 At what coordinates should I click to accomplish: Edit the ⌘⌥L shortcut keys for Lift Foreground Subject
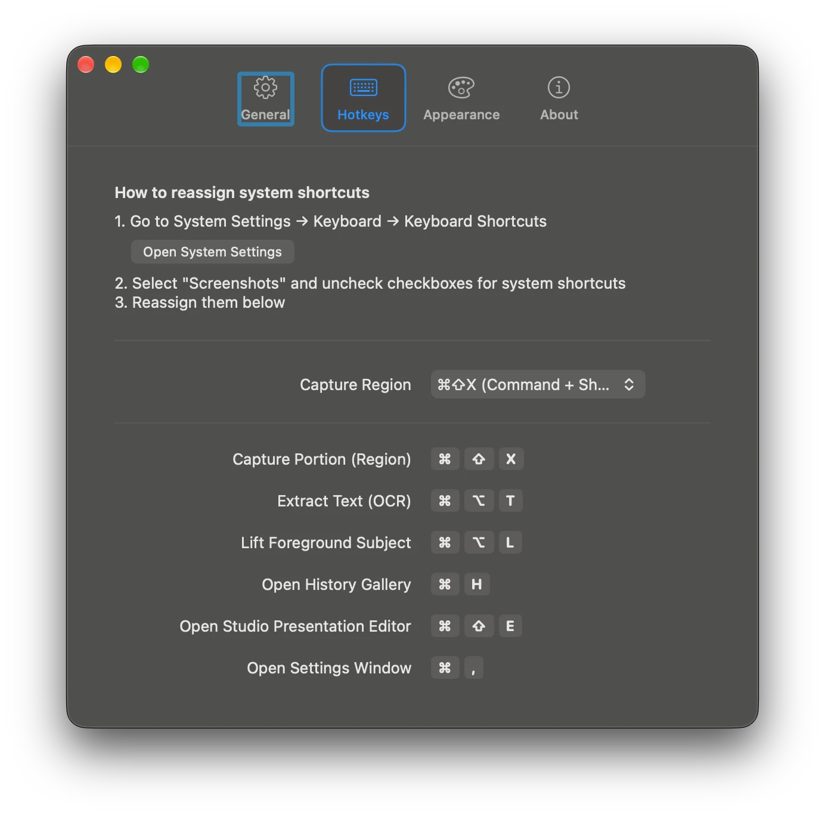476,543
